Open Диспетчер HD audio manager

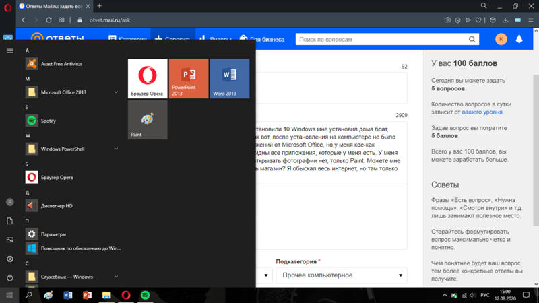72,206
